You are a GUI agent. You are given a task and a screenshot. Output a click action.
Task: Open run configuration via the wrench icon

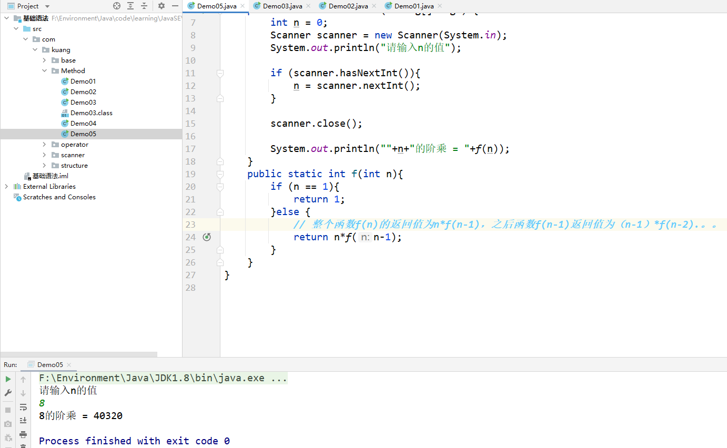8,393
